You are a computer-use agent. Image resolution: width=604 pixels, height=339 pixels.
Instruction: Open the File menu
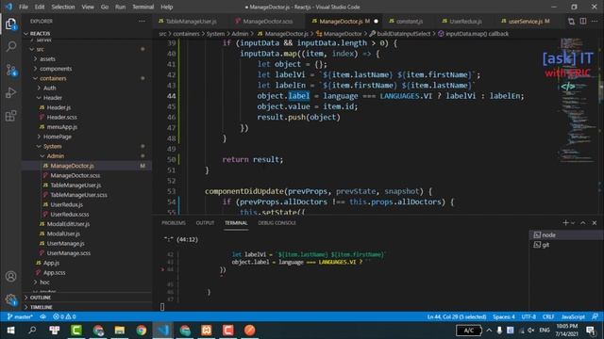[x=24, y=7]
